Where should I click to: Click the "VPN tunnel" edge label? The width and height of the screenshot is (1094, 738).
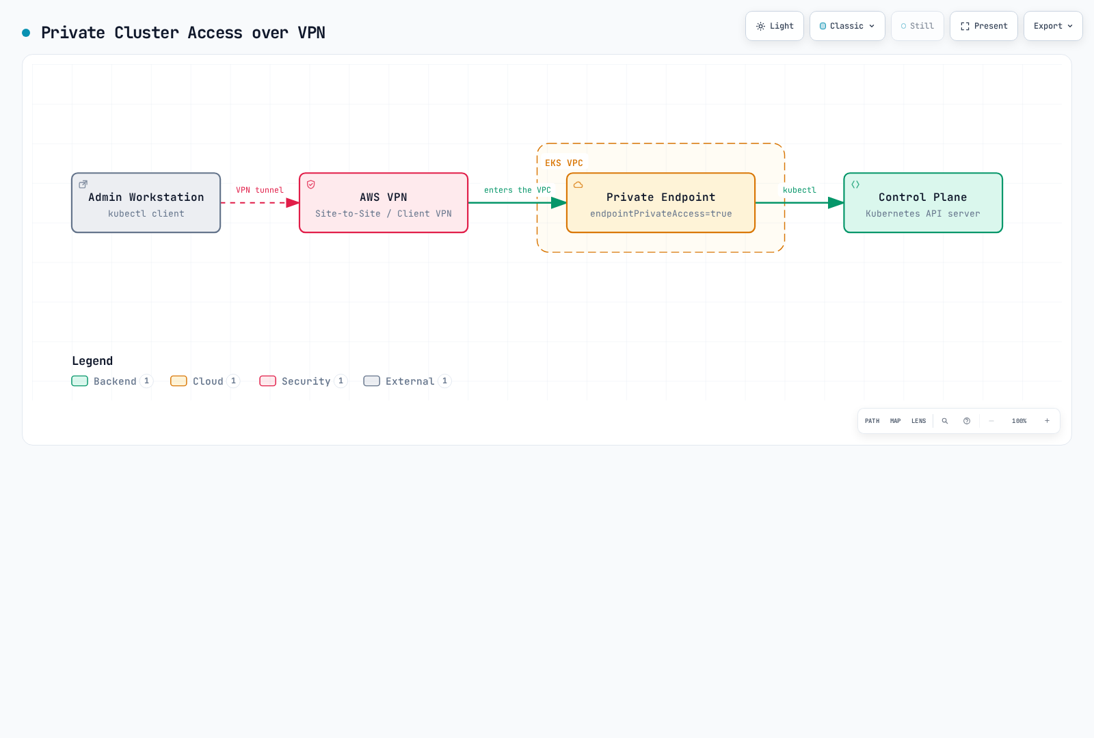260,190
